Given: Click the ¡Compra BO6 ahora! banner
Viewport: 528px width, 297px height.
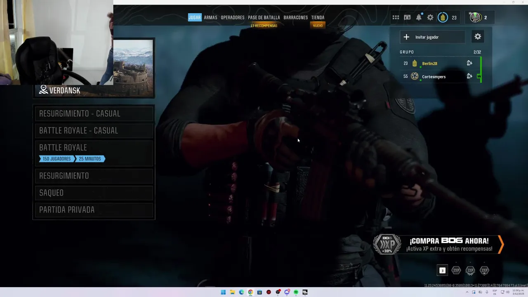Looking at the screenshot, I should tap(438, 245).
